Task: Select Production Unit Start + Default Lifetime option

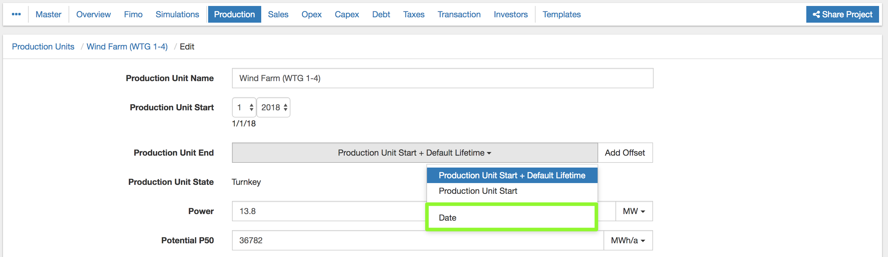Action: pyautogui.click(x=512, y=175)
